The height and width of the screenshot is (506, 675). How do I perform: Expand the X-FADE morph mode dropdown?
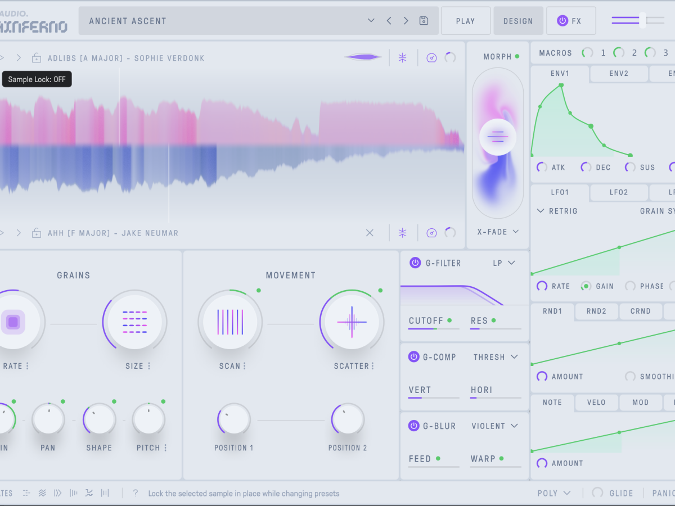tap(498, 232)
